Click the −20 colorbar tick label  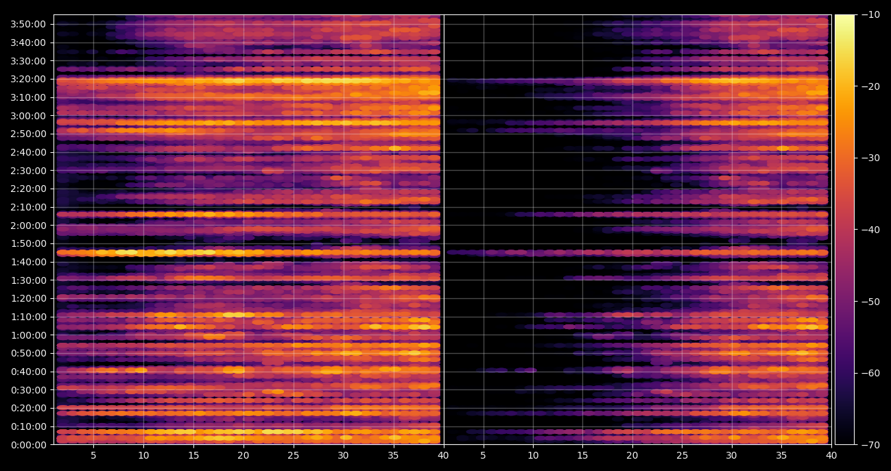(x=870, y=86)
